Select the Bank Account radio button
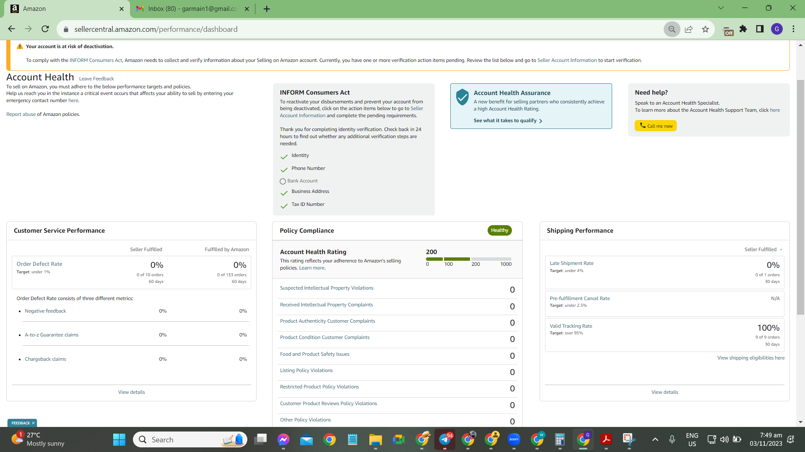Screen dimensions: 805x452 point(283,181)
